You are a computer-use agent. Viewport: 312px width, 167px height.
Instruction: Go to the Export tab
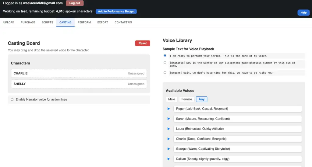103,23
